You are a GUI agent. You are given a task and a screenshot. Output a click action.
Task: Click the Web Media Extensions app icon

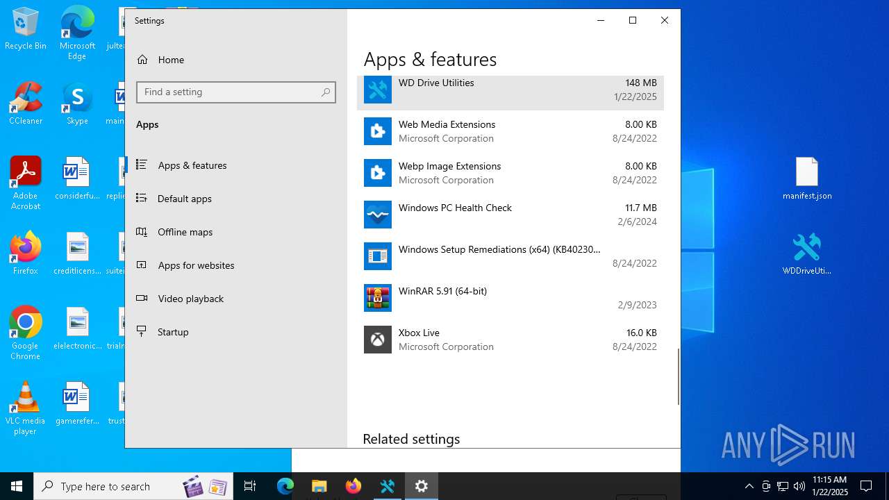(x=378, y=131)
